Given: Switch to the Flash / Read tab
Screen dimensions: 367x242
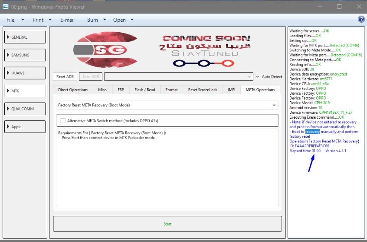Looking at the screenshot, I should 144,90.
